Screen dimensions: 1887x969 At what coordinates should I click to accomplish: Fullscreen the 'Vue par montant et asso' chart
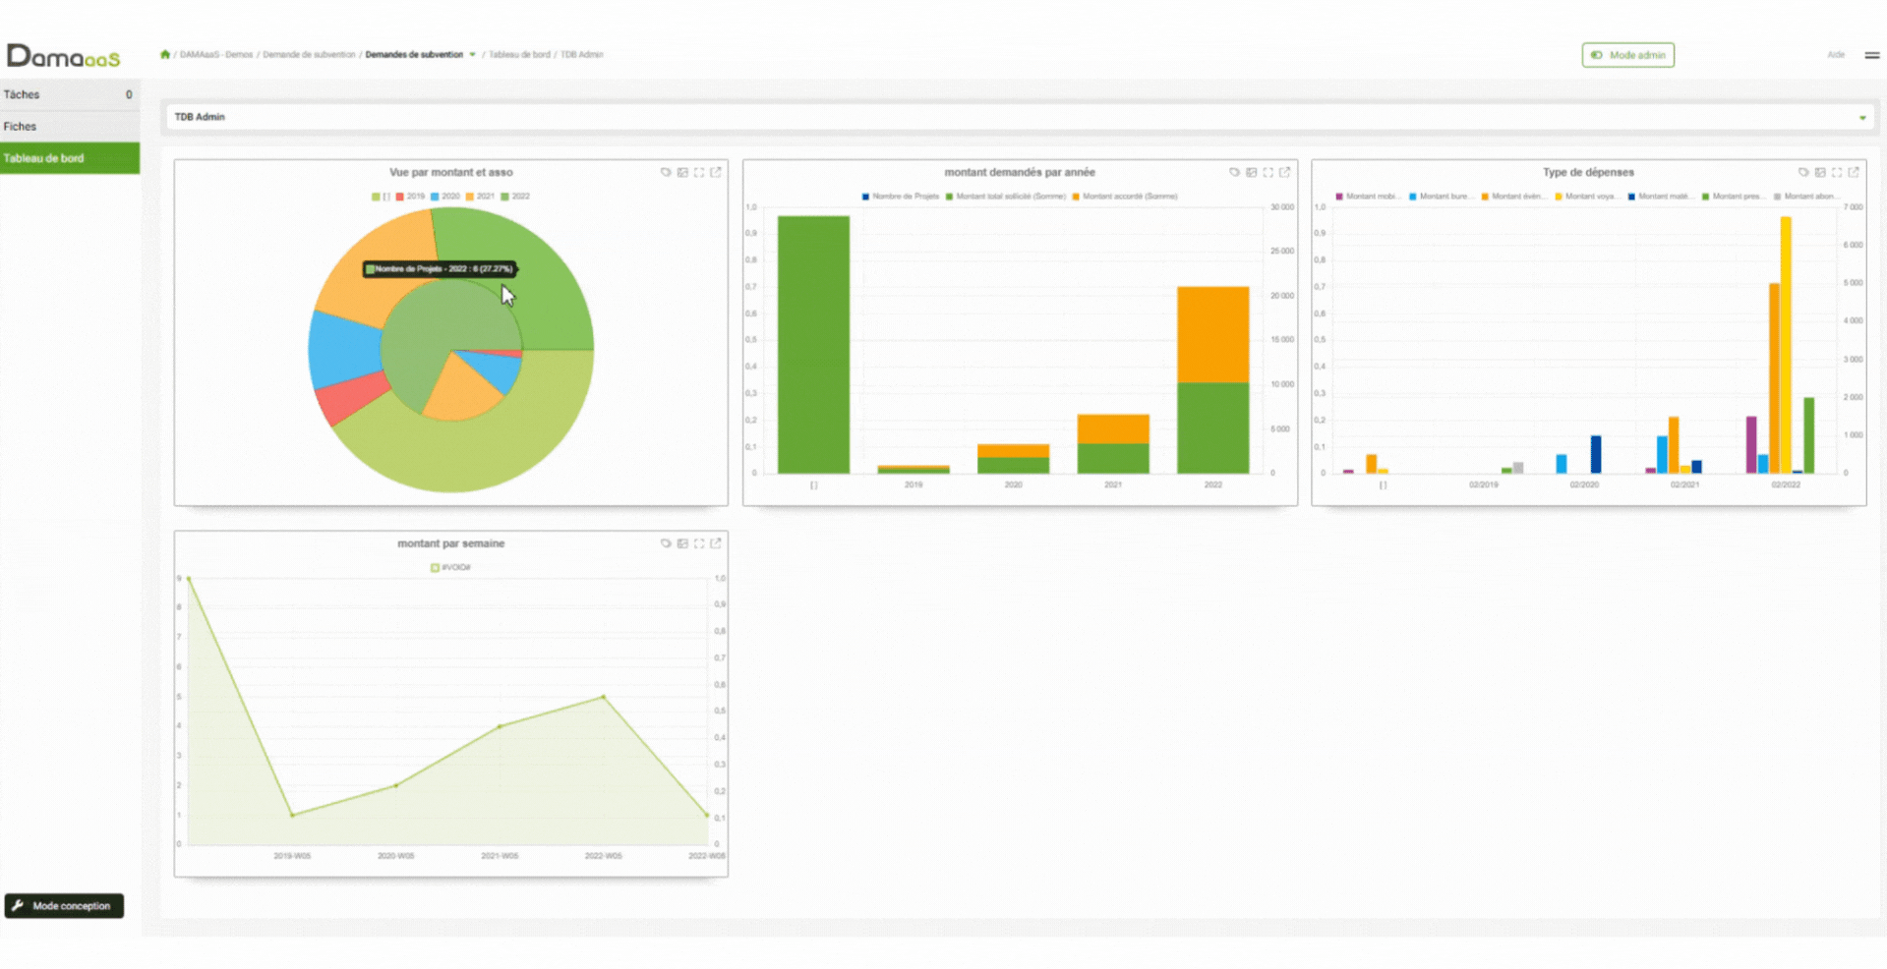pos(699,173)
